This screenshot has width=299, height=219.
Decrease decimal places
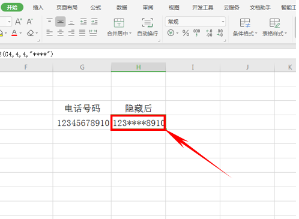(x=220, y=33)
